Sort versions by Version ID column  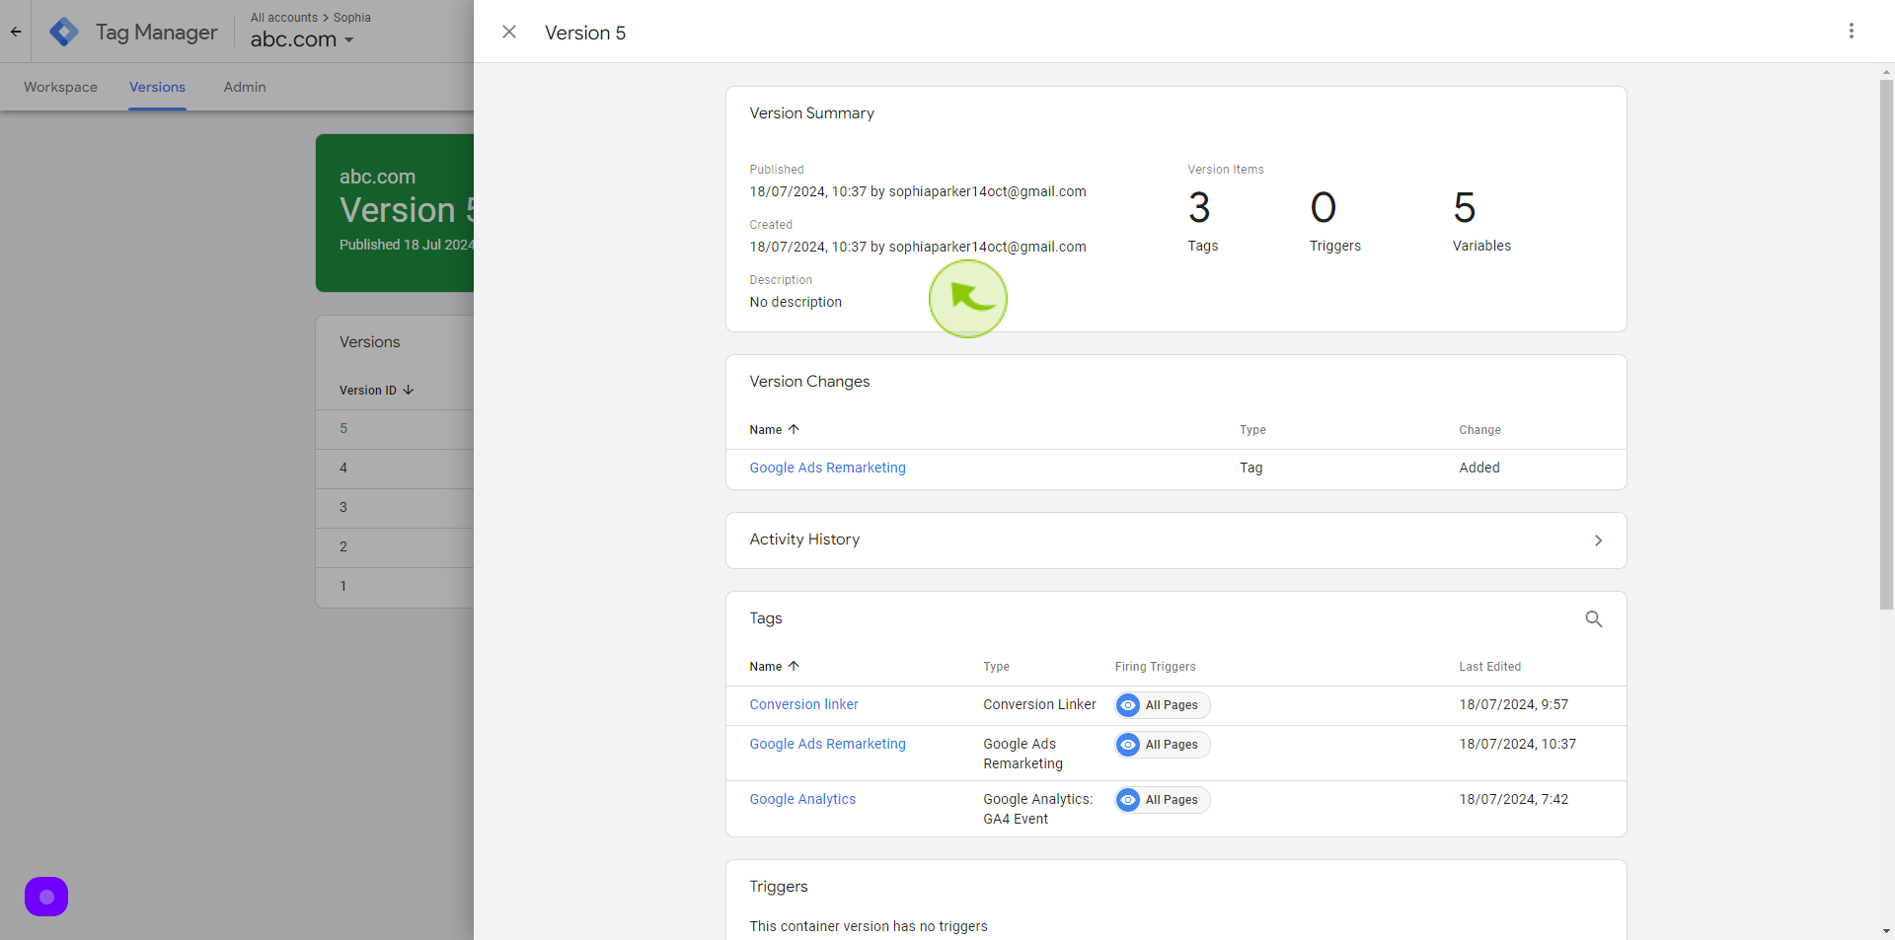tap(376, 391)
